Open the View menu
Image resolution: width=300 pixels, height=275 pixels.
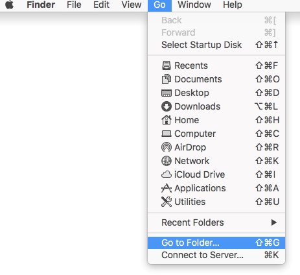[x=132, y=5]
